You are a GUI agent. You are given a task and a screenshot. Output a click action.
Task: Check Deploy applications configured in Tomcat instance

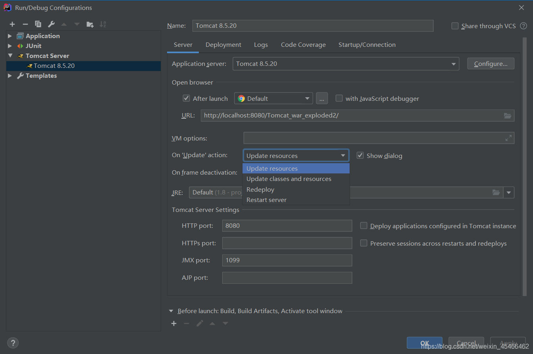pos(364,225)
